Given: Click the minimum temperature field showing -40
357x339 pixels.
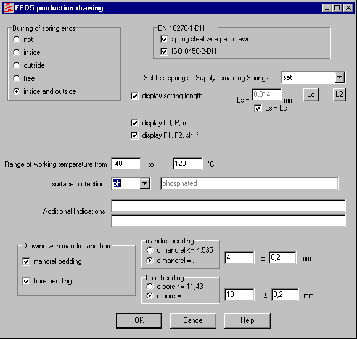Looking at the screenshot, I should (126, 164).
